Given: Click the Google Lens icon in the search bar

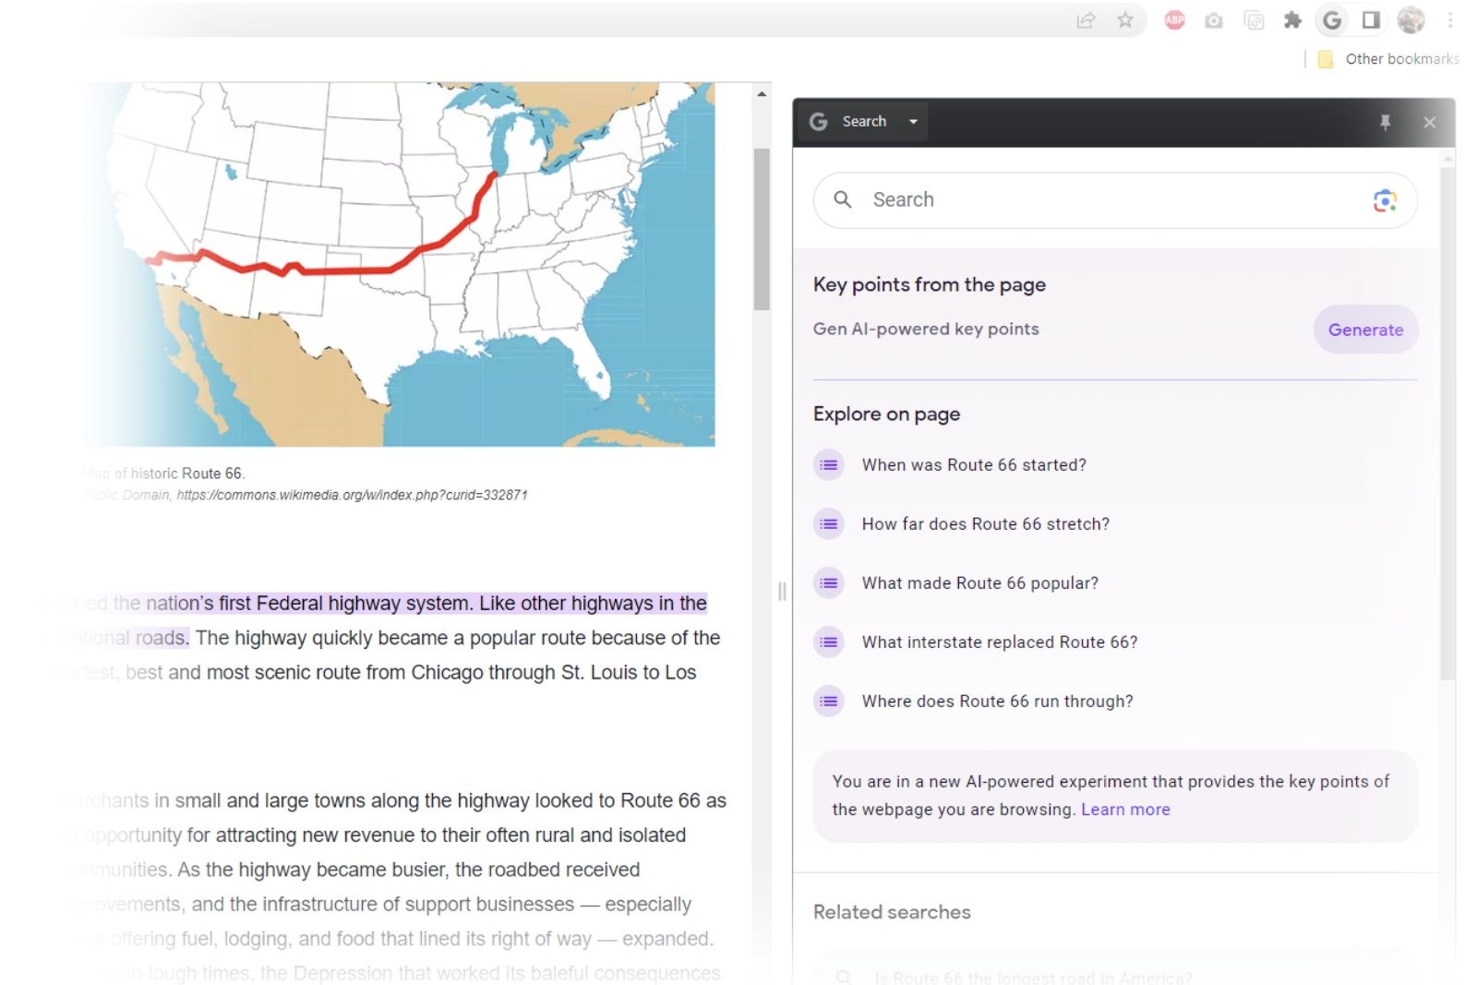Looking at the screenshot, I should 1383,200.
